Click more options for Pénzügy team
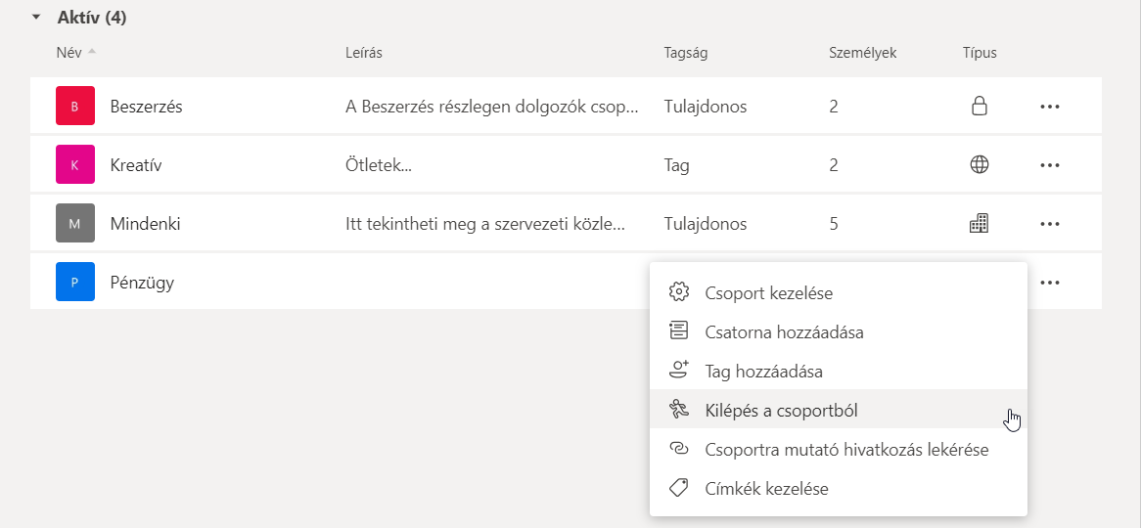 tap(1050, 283)
